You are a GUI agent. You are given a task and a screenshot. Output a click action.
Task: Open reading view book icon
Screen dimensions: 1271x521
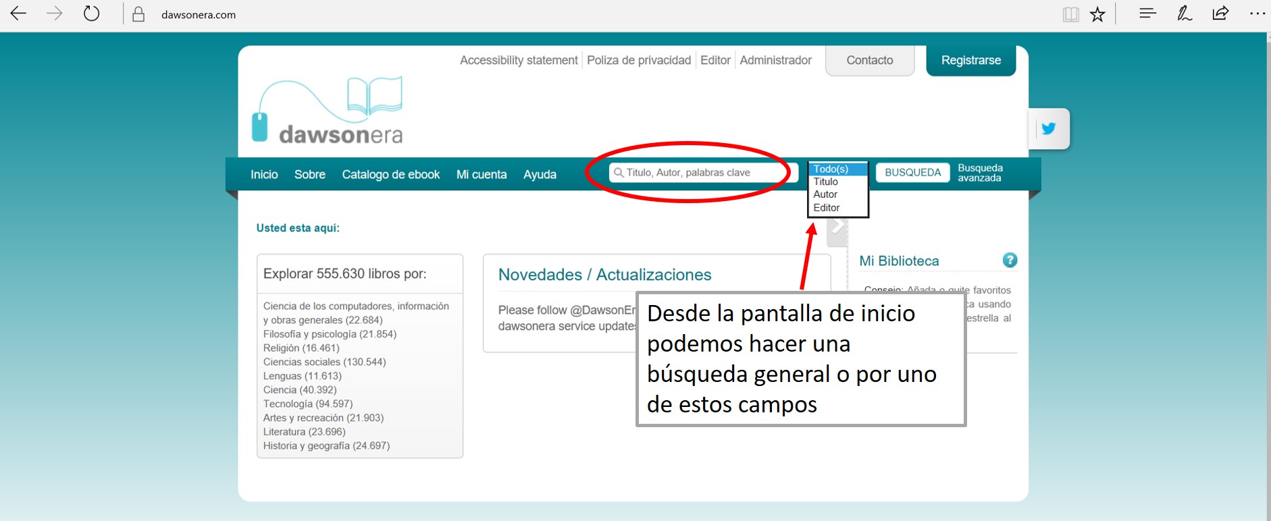1070,14
